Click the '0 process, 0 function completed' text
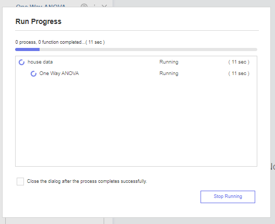The height and width of the screenshot is (224, 275). (x=60, y=42)
